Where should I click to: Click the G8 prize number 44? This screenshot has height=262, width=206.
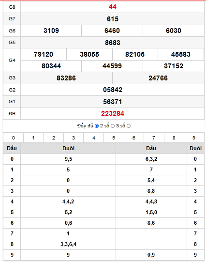pyautogui.click(x=113, y=7)
